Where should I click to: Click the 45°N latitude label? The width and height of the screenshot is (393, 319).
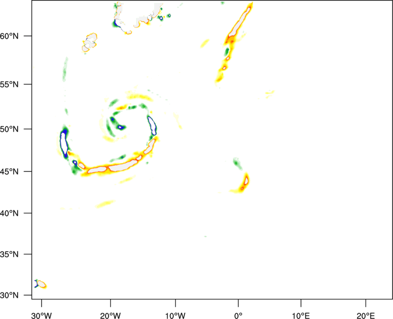[9, 172]
